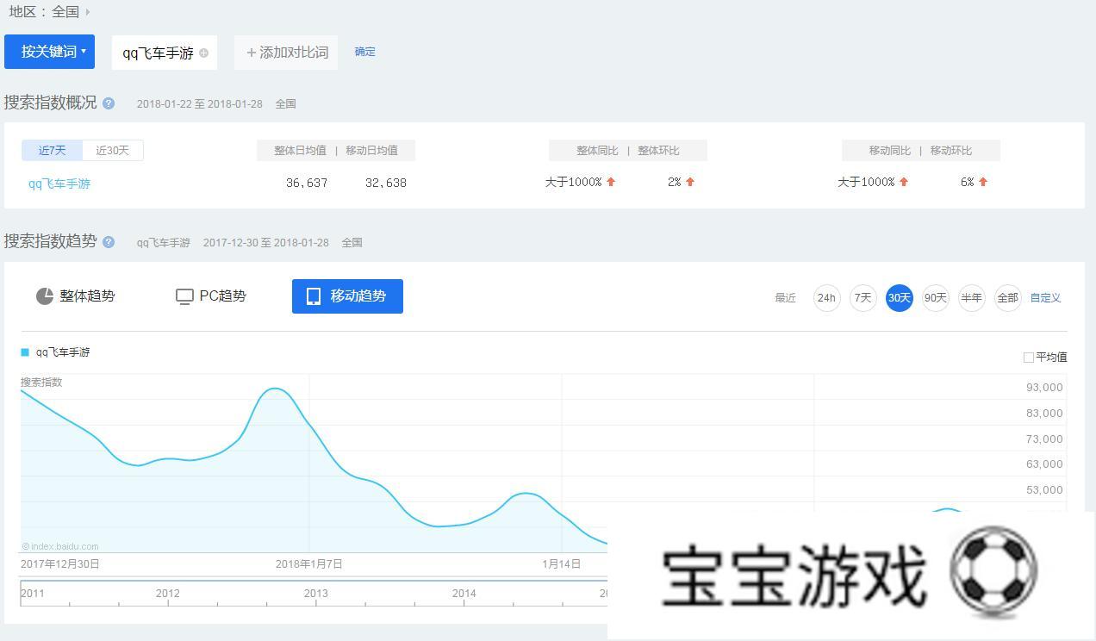Click the monitor icon of PC趋势
This screenshot has width=1096, height=641.
click(x=184, y=297)
